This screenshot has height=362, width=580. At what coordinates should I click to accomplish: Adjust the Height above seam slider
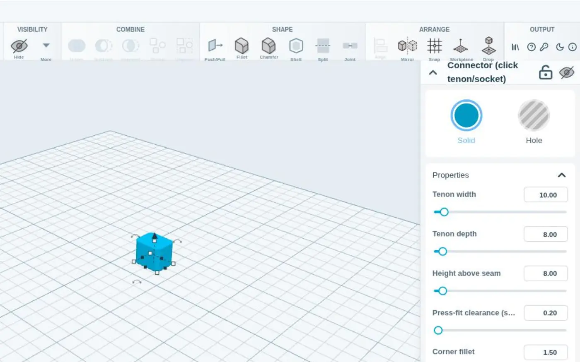(x=500, y=291)
